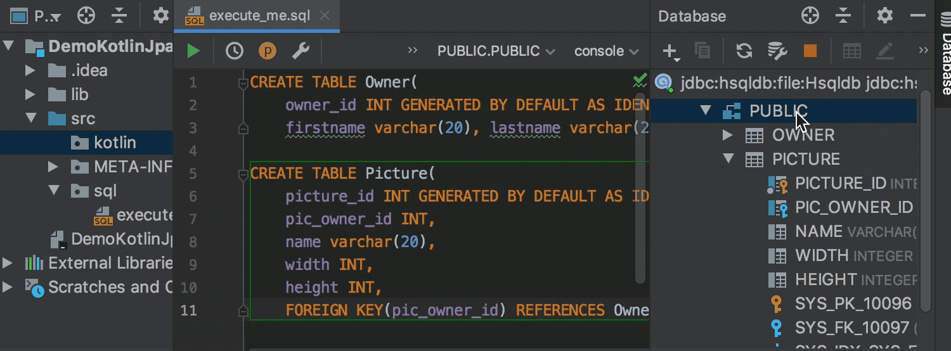Screen dimensions: 951x351
Task: Switch to the execute_me.sql tab
Action: pyautogui.click(x=259, y=16)
